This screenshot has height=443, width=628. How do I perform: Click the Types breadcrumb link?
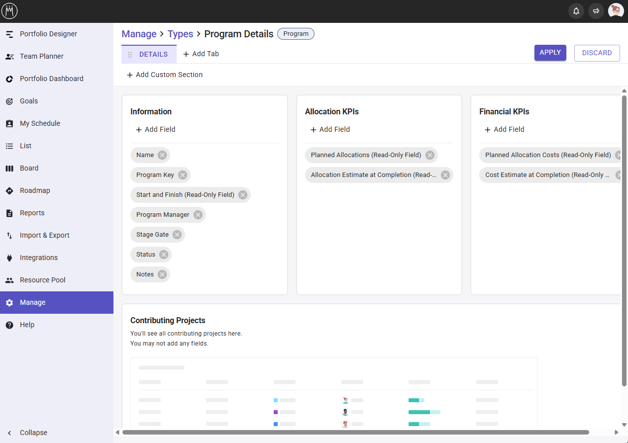[x=180, y=34]
